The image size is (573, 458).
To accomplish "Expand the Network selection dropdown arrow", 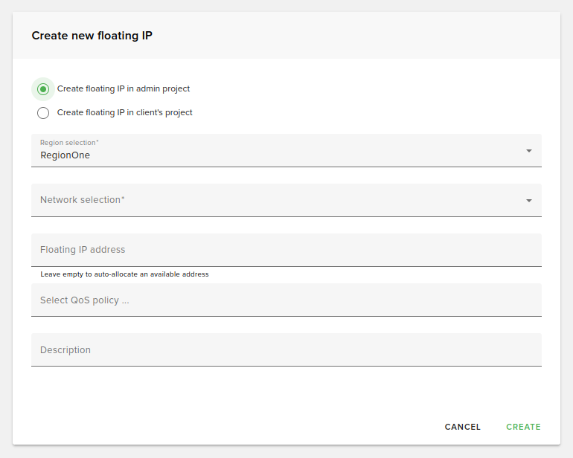I will click(529, 201).
